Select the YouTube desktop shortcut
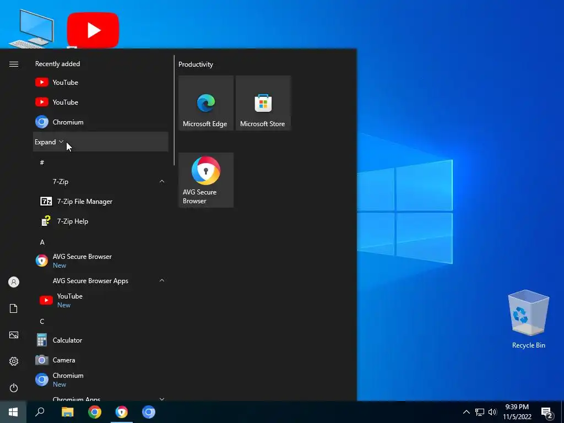The height and width of the screenshot is (423, 564). coord(93,30)
